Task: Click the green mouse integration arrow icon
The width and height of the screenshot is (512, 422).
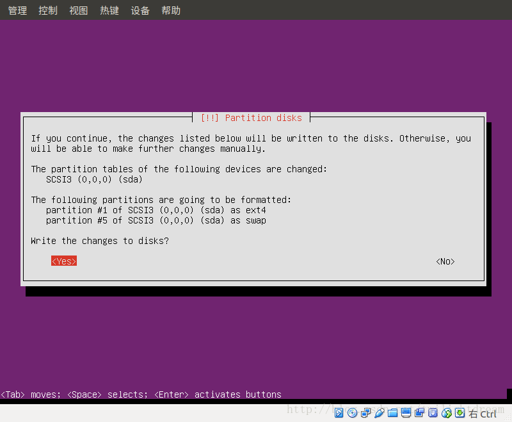Action: [x=460, y=412]
